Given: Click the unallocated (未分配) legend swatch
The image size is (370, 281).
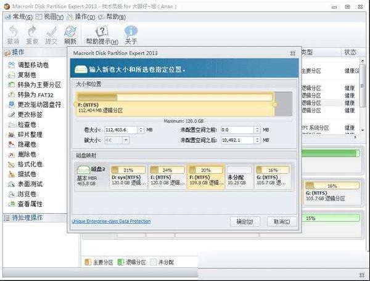Looking at the screenshot, I should click(153, 262).
